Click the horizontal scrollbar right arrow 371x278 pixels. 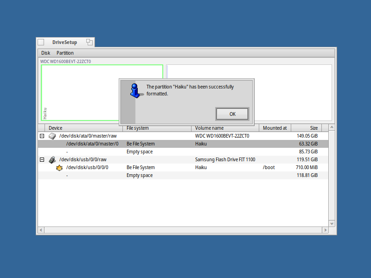(x=326, y=230)
